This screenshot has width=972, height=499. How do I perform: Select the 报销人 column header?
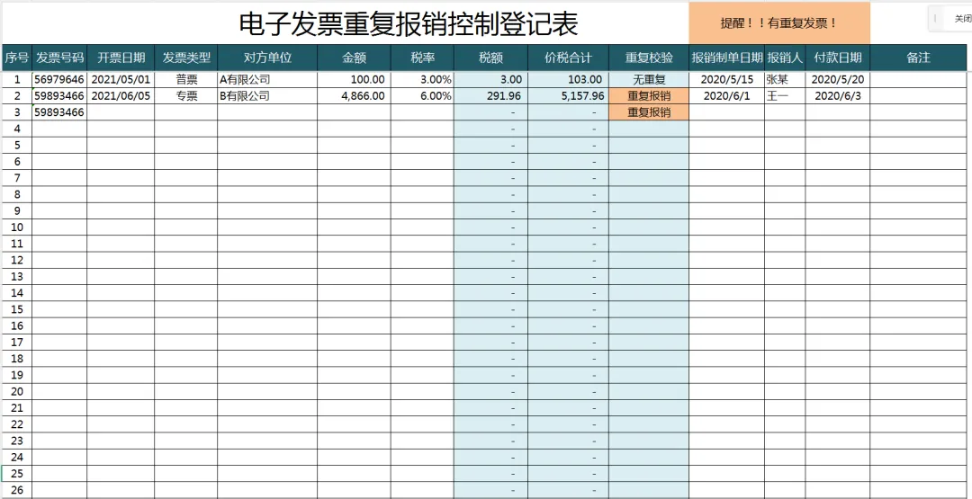click(785, 58)
